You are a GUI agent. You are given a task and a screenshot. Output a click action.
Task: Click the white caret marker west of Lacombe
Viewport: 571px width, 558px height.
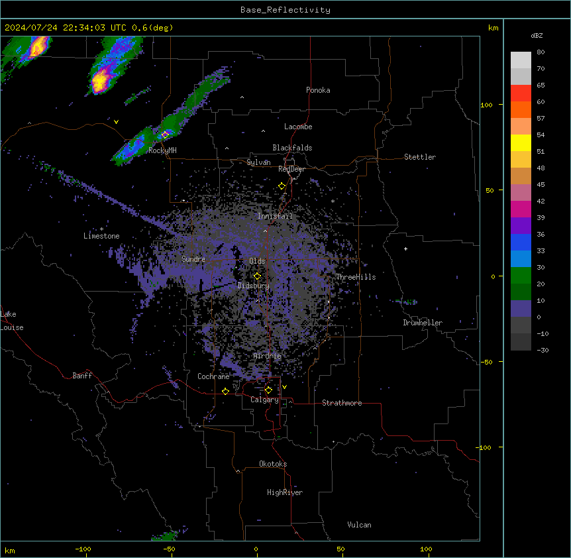click(263, 131)
